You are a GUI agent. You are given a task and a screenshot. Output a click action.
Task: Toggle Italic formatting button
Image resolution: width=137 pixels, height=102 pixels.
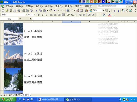point(43,15)
